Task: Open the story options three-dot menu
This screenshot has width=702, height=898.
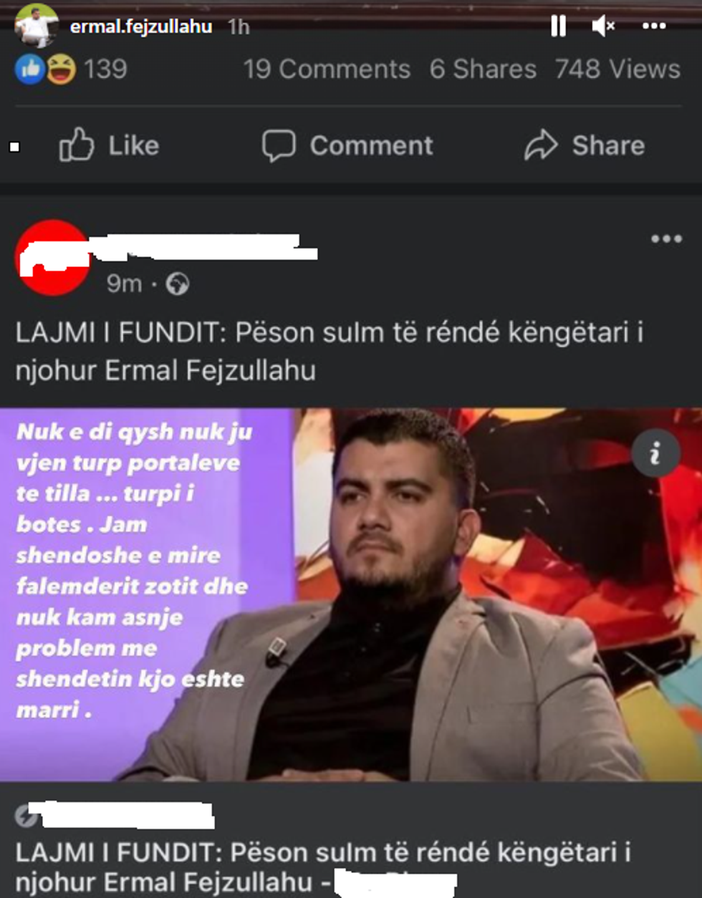Action: [x=653, y=26]
